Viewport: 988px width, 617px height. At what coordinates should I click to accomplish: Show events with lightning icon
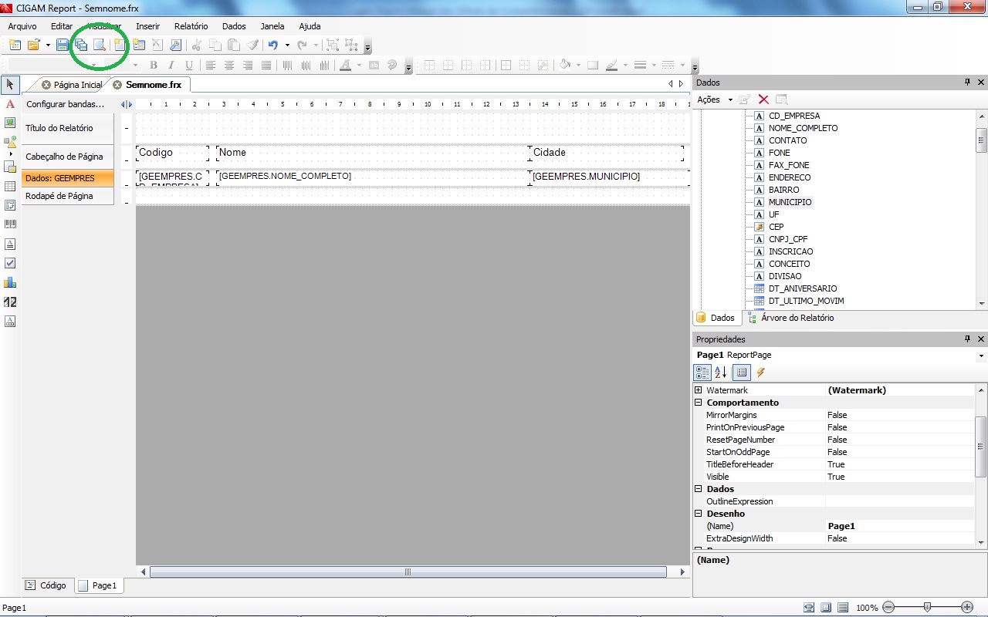(761, 373)
